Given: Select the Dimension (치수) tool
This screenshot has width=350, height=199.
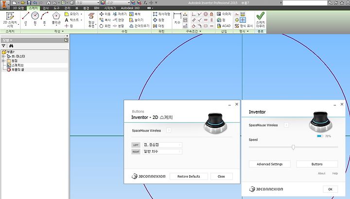Looking at the screenshot, I should point(177,18).
